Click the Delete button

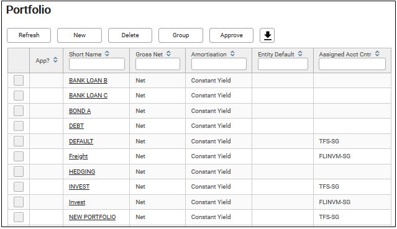coord(130,35)
